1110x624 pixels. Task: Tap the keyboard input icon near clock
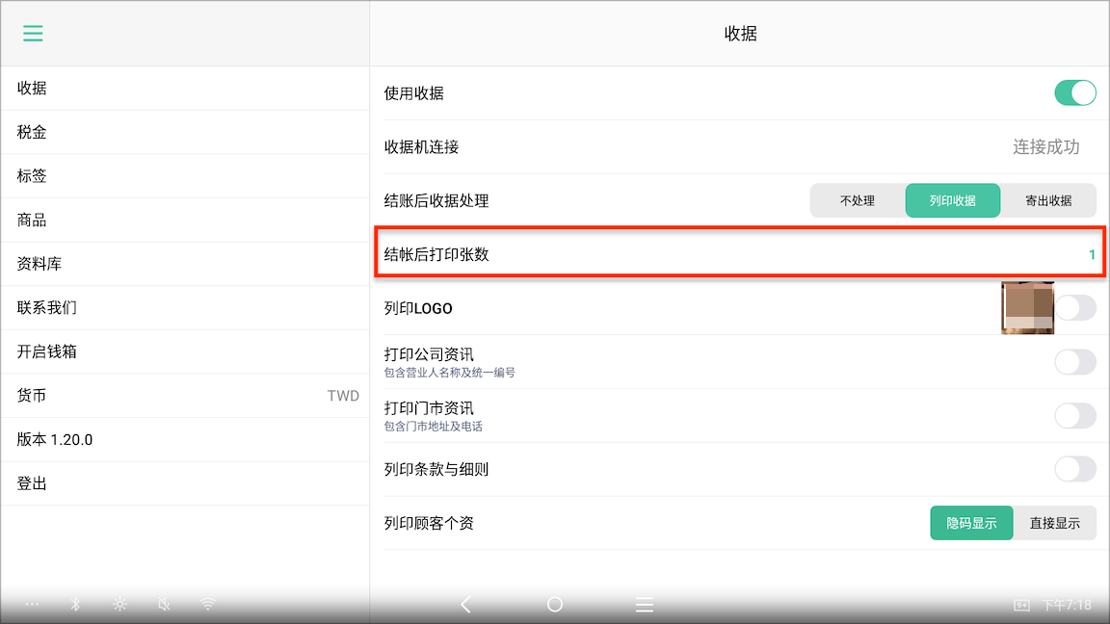pos(1021,605)
